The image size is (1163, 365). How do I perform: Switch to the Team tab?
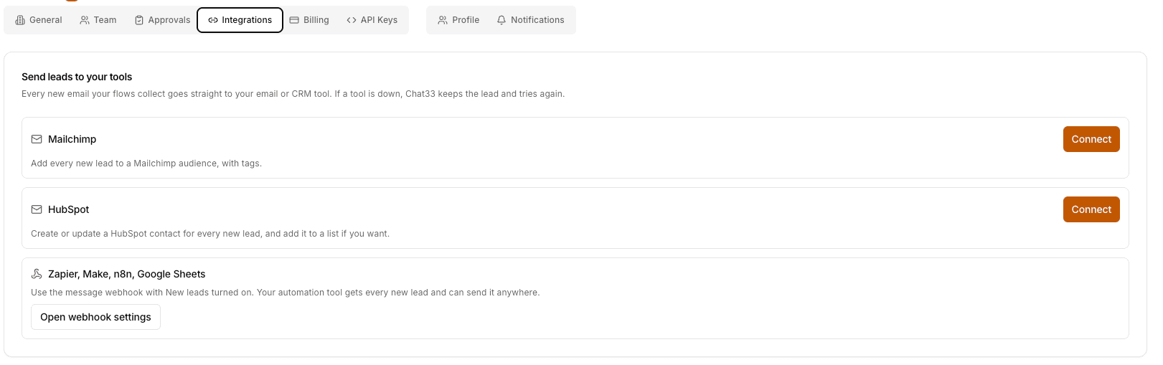[98, 20]
